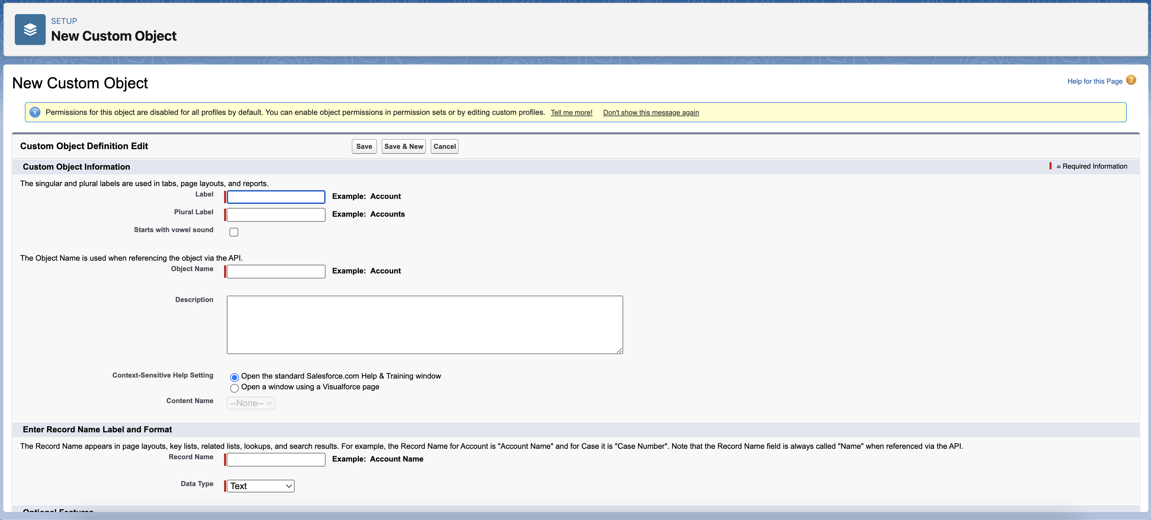Click the Setup custom object layers icon
The width and height of the screenshot is (1151, 520).
30,30
